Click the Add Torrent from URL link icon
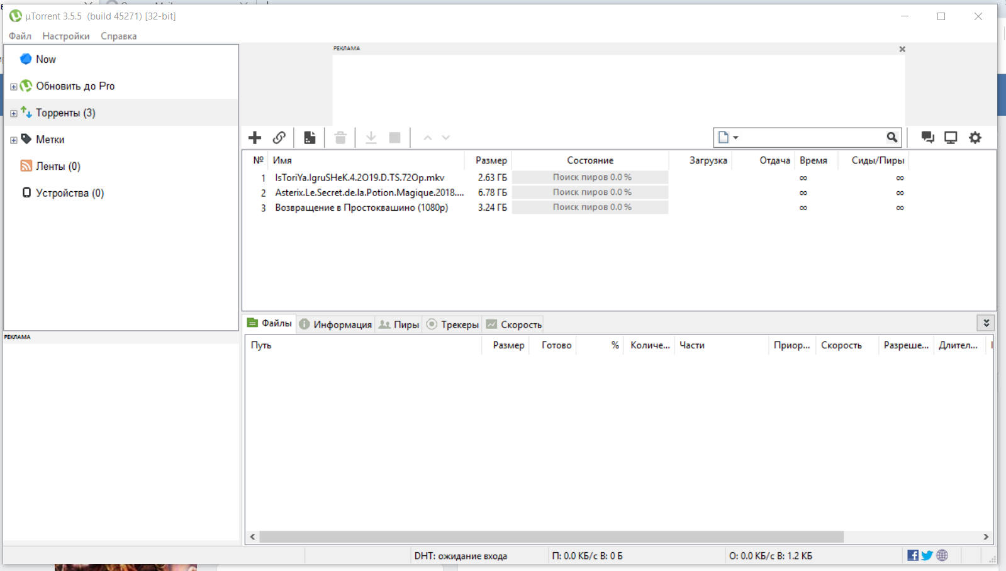Viewport: 1006px width, 571px height. (x=279, y=138)
